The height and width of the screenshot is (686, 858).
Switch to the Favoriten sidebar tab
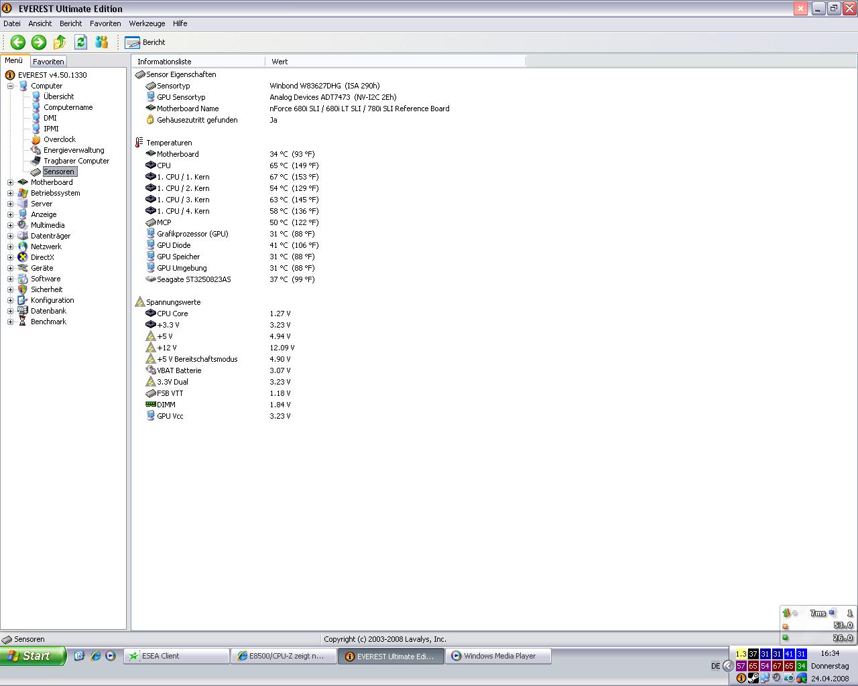tap(49, 61)
